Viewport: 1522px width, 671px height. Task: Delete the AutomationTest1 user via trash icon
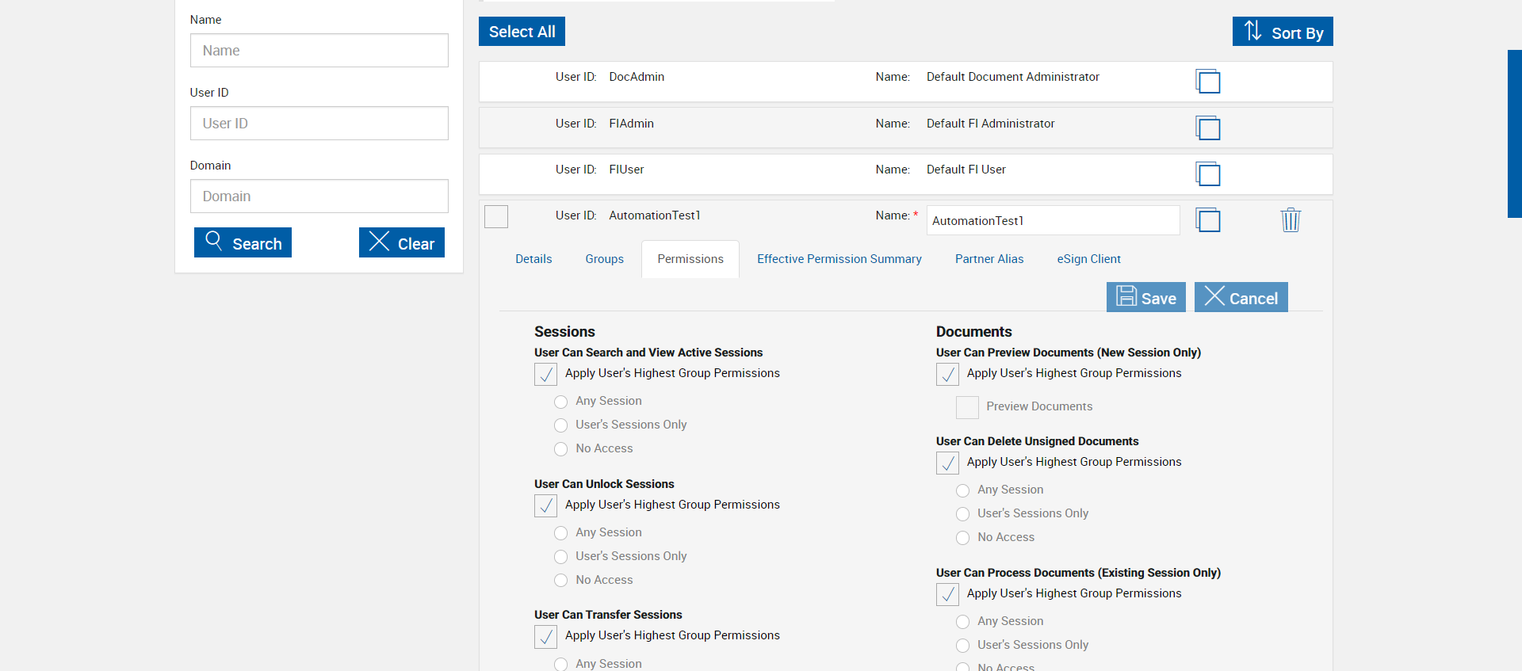(x=1291, y=219)
